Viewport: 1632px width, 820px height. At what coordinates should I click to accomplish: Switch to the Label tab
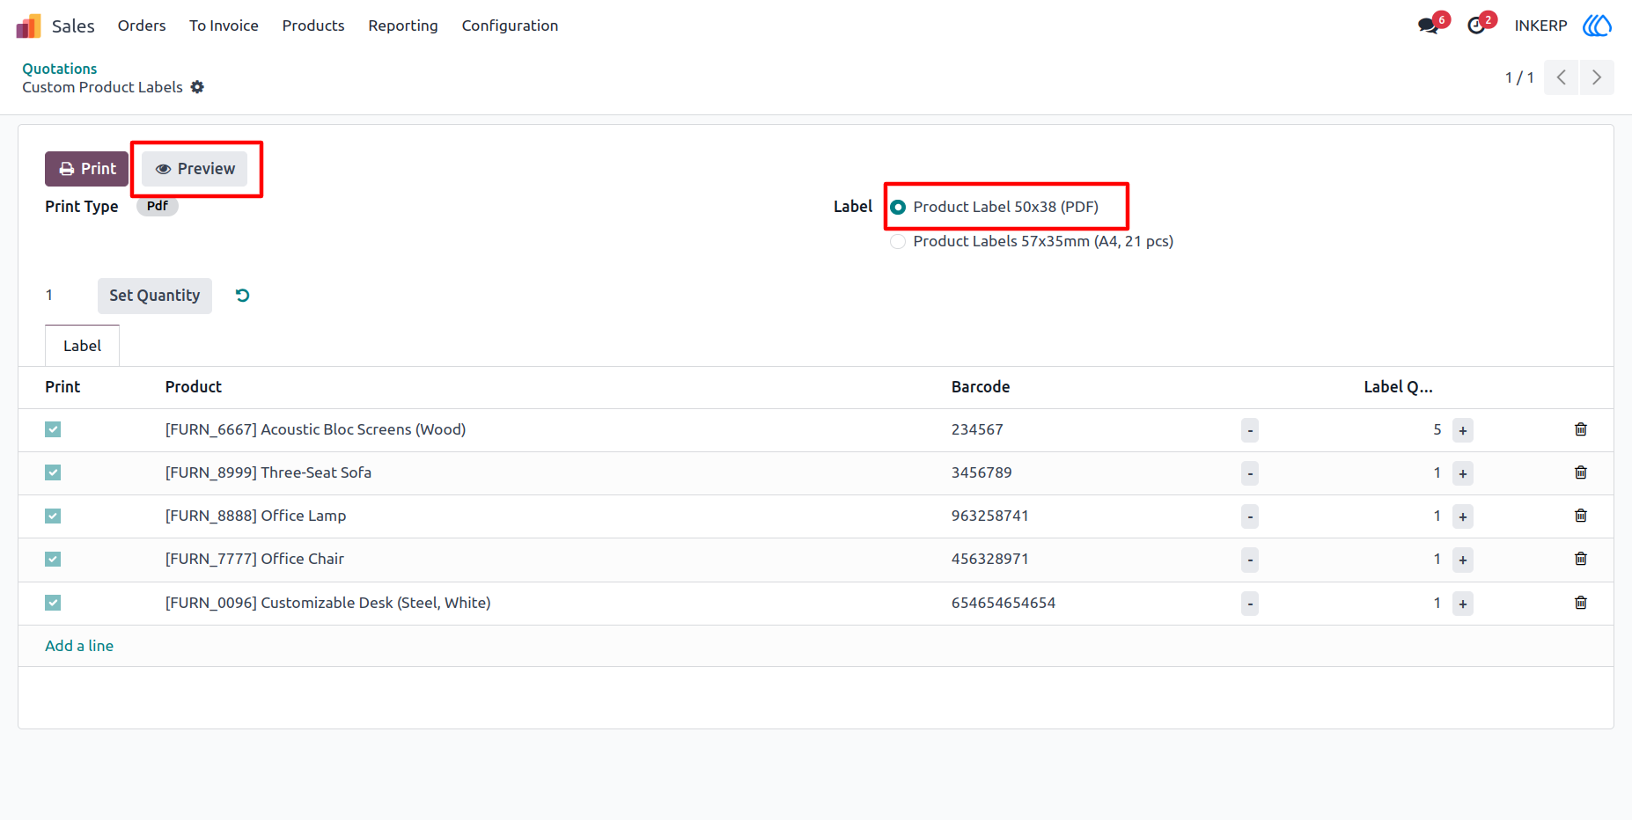[x=82, y=346]
